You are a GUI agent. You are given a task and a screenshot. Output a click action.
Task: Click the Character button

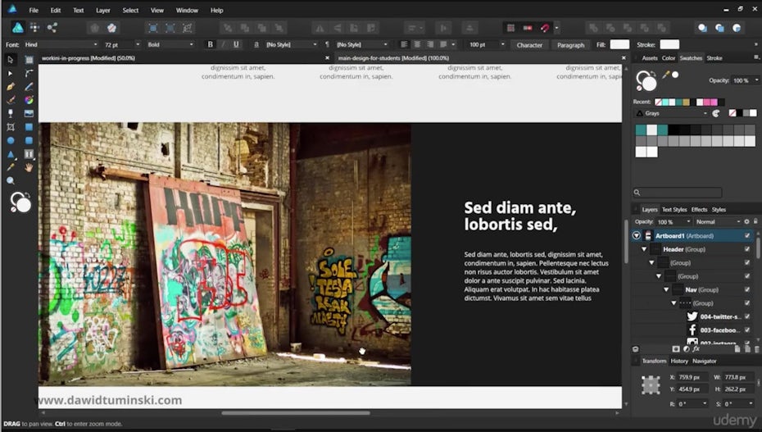529,45
